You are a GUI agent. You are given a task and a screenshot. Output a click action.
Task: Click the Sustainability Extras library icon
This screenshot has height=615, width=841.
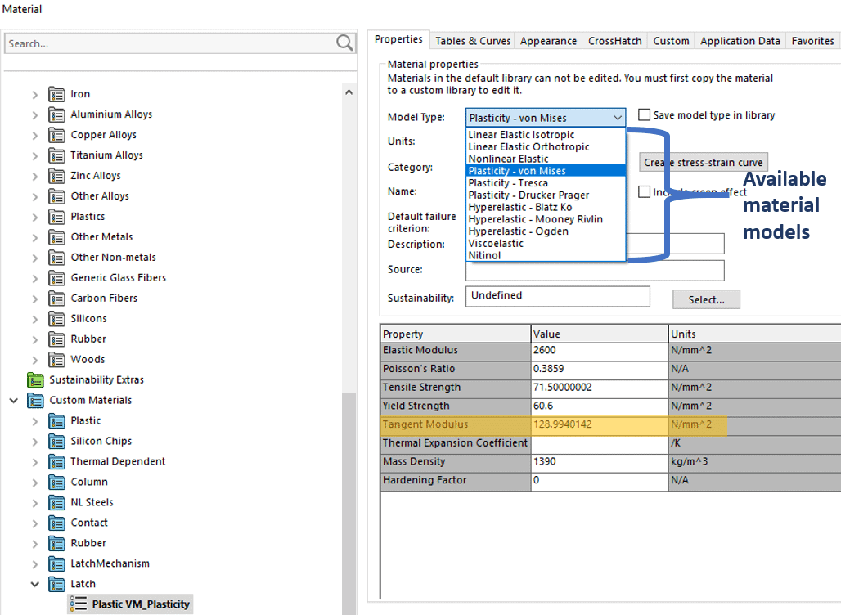(x=35, y=380)
